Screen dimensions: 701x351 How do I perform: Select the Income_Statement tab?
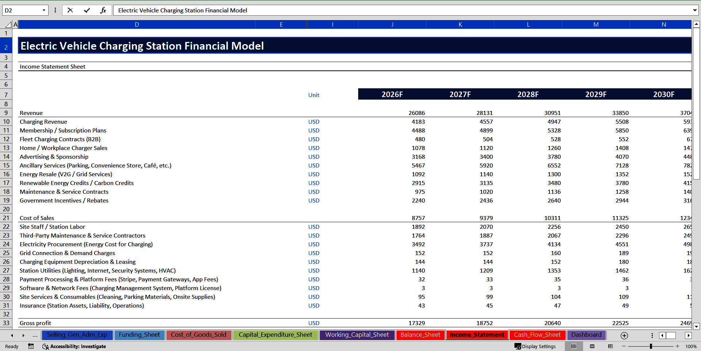pyautogui.click(x=477, y=335)
